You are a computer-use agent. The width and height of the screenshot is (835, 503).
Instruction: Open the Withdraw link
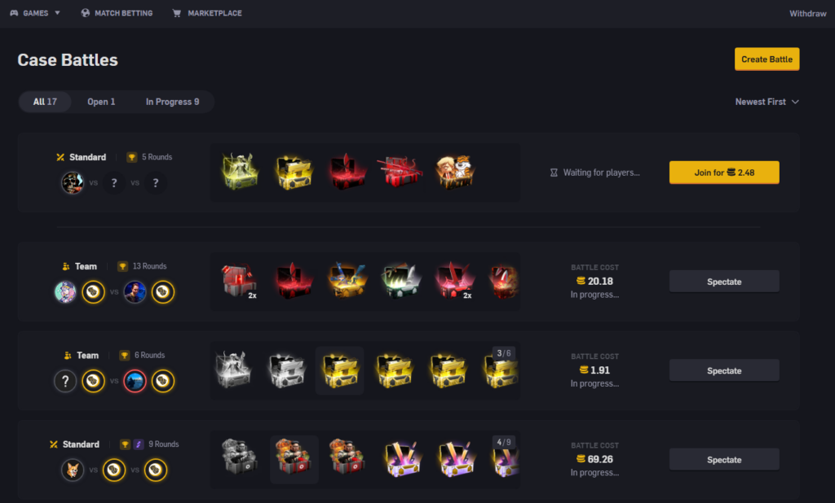click(807, 13)
